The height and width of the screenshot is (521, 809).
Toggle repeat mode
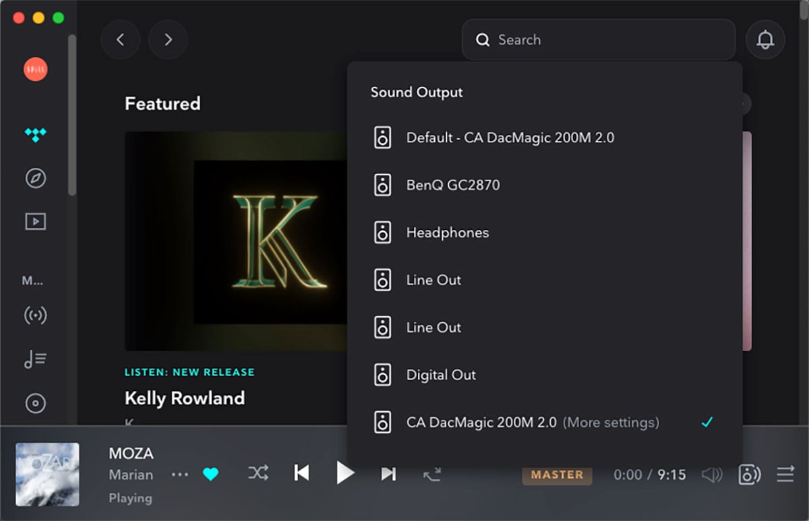pyautogui.click(x=432, y=474)
